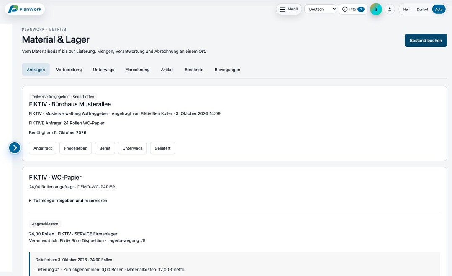This screenshot has width=452, height=276.
Task: Open the Deutsch language dropdown
Action: [320, 9]
